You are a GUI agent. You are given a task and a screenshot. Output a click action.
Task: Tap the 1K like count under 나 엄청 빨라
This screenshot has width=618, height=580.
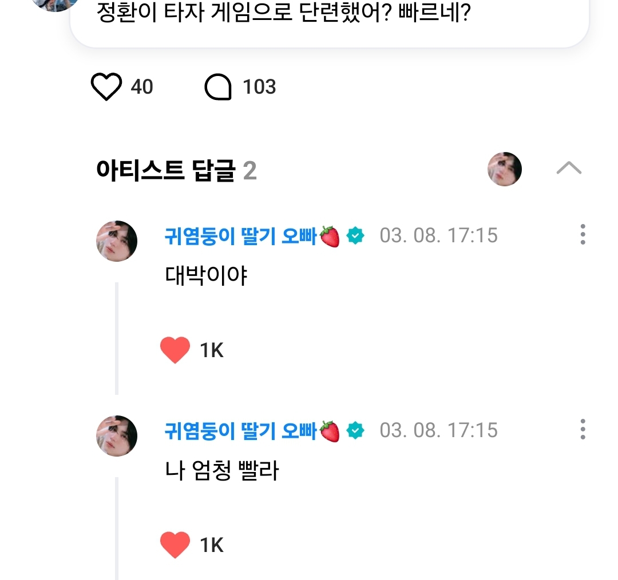coord(212,545)
